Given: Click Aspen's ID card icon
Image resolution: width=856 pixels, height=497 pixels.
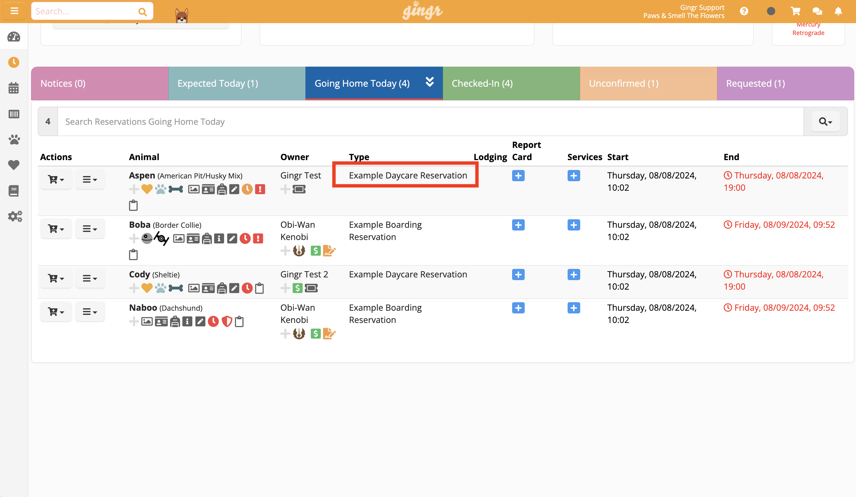Looking at the screenshot, I should click(208, 189).
